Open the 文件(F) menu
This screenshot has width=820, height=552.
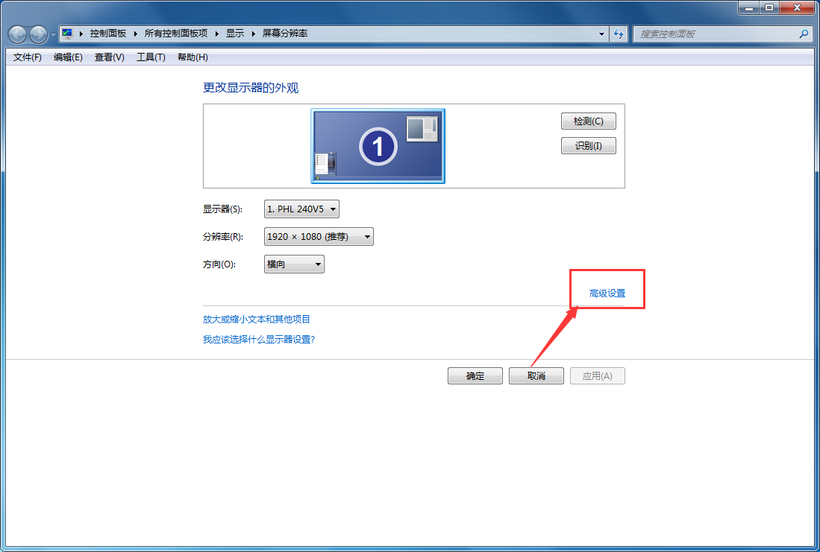tap(28, 57)
